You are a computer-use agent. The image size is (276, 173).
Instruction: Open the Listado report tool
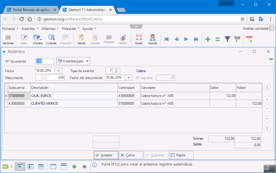(x=81, y=39)
